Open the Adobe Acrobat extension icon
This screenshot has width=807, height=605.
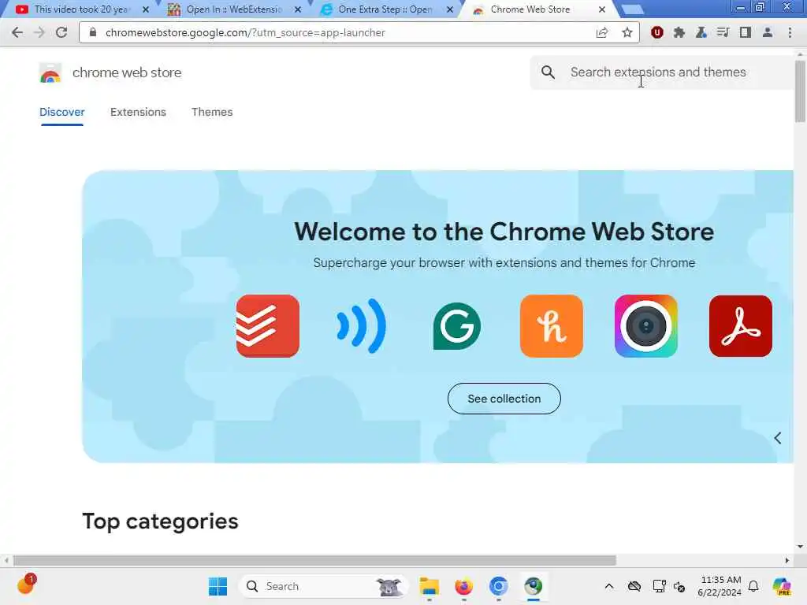pyautogui.click(x=741, y=325)
